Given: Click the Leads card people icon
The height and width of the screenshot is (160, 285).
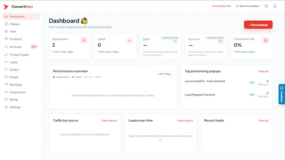Looking at the screenshot, I should point(130,40).
